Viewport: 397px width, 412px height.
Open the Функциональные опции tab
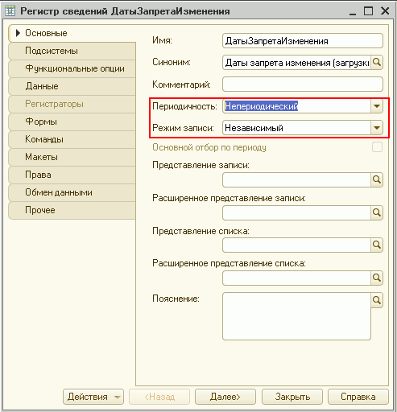[x=72, y=68]
